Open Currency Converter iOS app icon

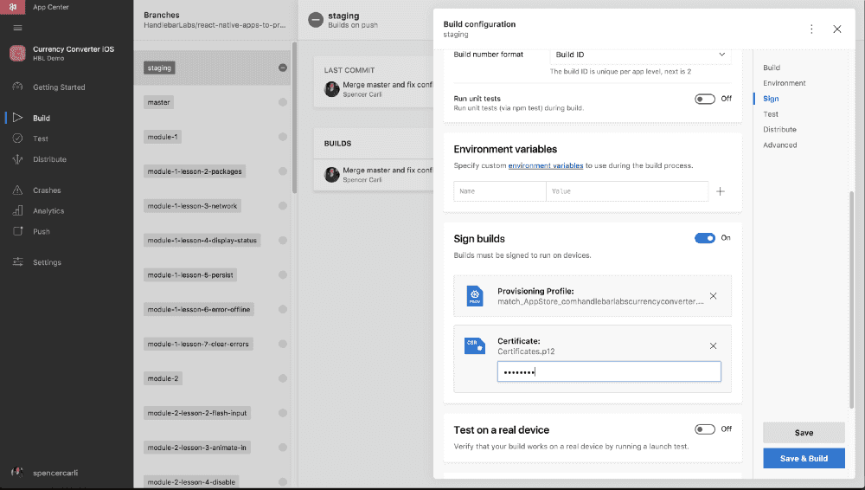[x=17, y=53]
